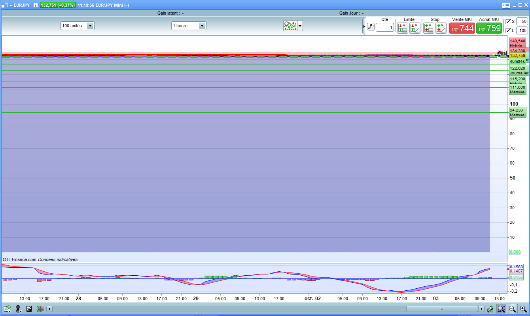Open the 100 unités dropdown

90,26
